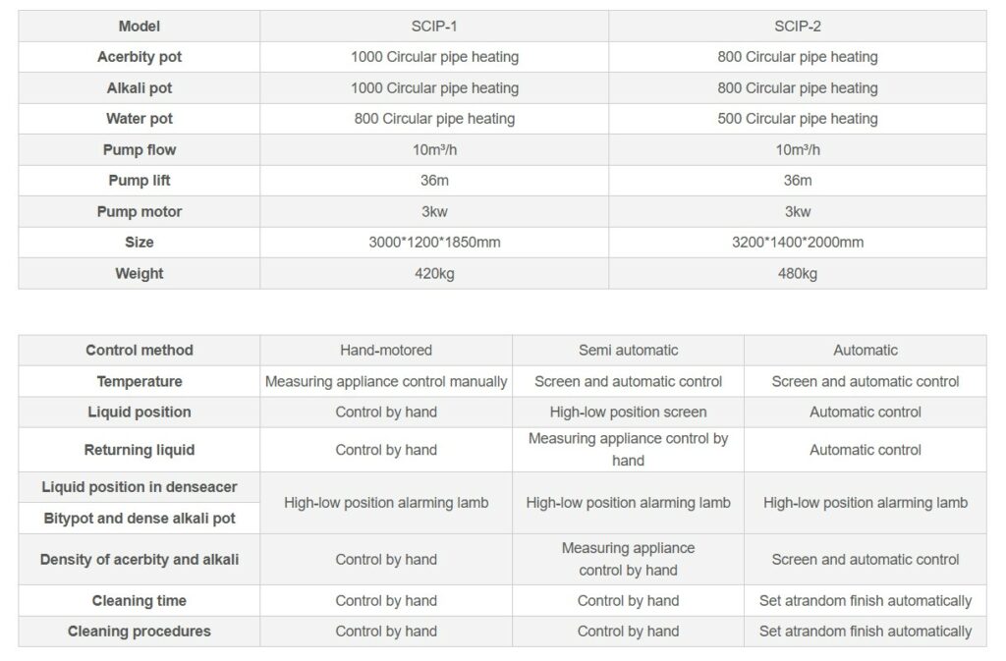Image resolution: width=1006 pixels, height=661 pixels.
Task: Select the Acerbity pot row label
Action: 140,57
